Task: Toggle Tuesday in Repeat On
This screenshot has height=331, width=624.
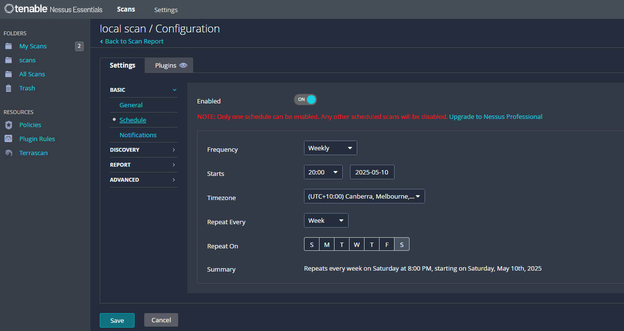Action: click(342, 245)
